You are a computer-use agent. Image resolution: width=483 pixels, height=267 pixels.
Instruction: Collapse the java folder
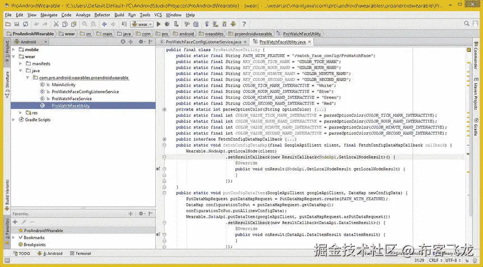(x=20, y=71)
